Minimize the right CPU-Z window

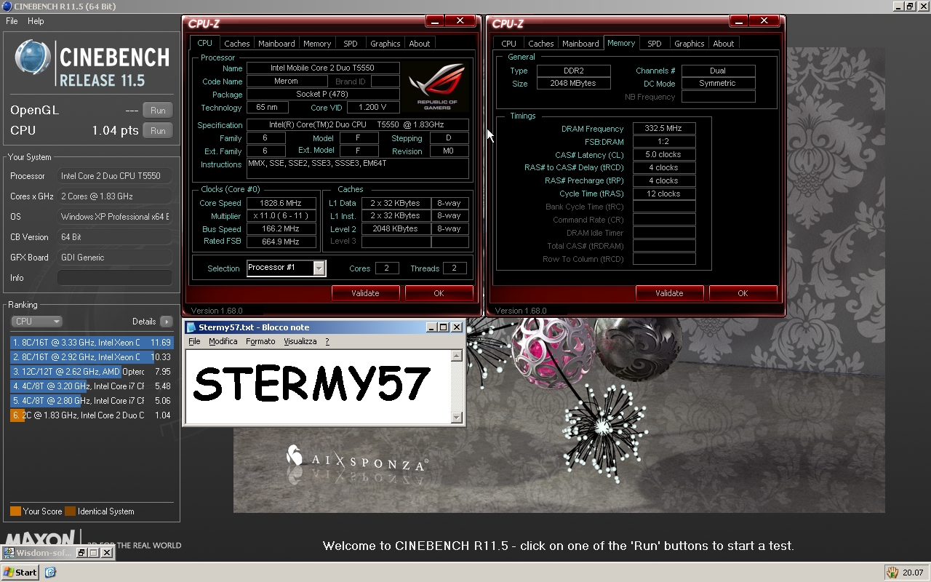(738, 21)
